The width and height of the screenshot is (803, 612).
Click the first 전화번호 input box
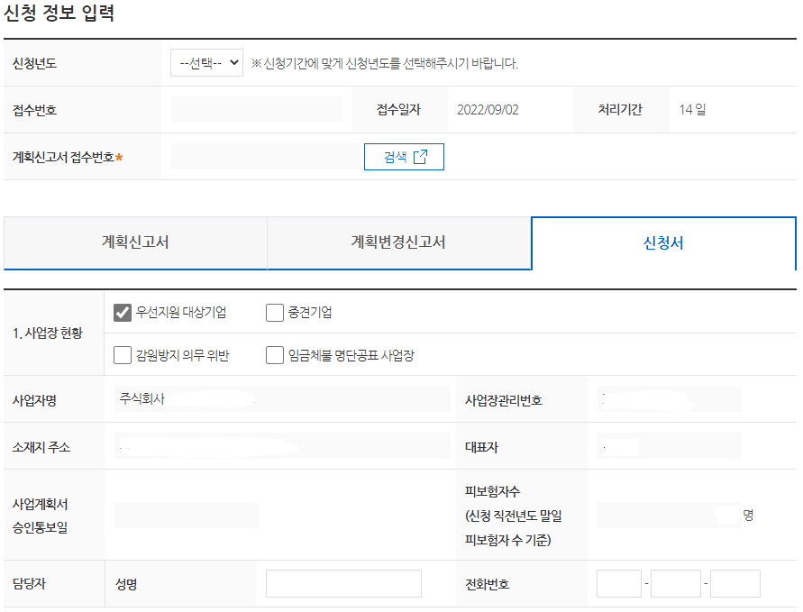(x=619, y=584)
